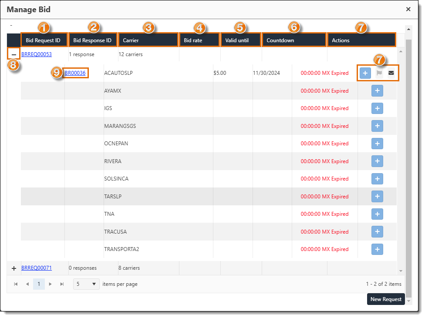Click the Actions column header
Image resolution: width=425 pixels, height=318 pixels.
[361, 40]
